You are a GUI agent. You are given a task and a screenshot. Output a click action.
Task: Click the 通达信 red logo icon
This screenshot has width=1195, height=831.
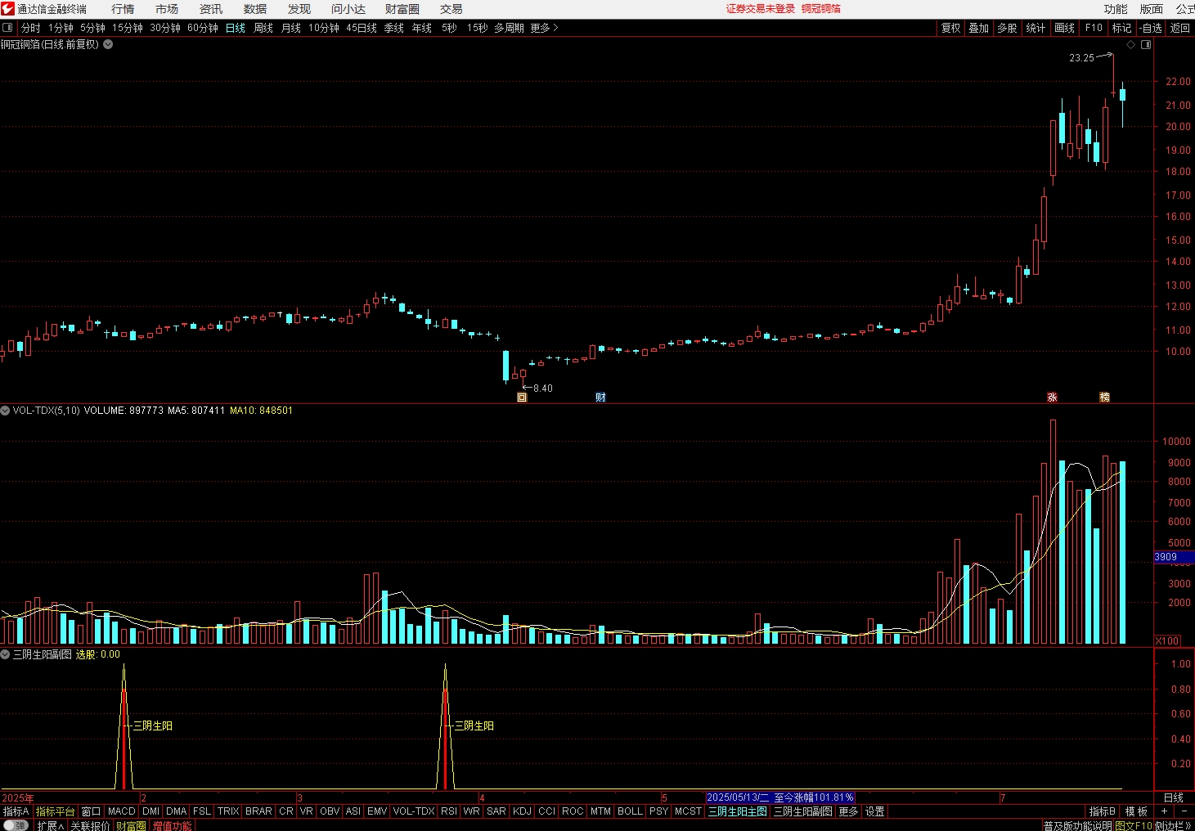click(x=7, y=9)
